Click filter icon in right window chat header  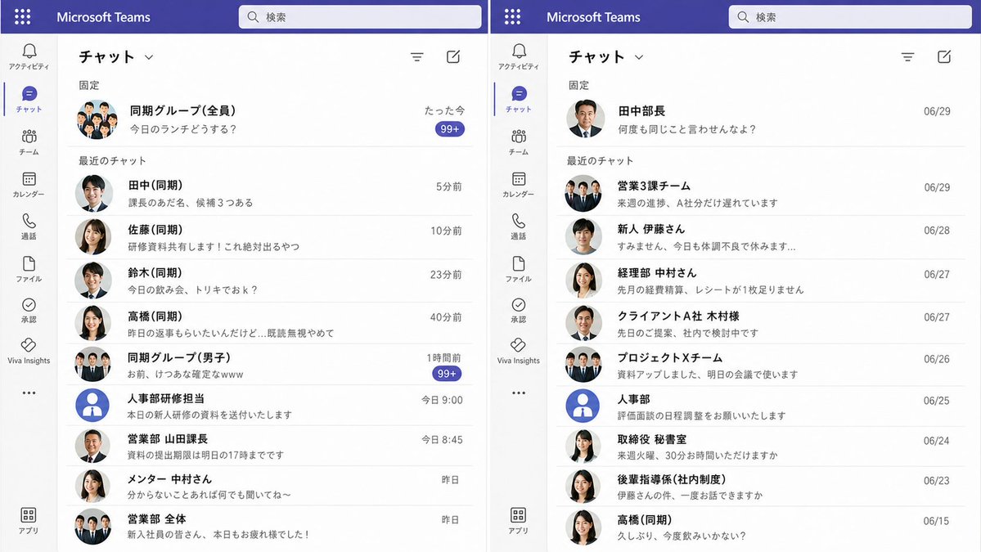click(908, 57)
